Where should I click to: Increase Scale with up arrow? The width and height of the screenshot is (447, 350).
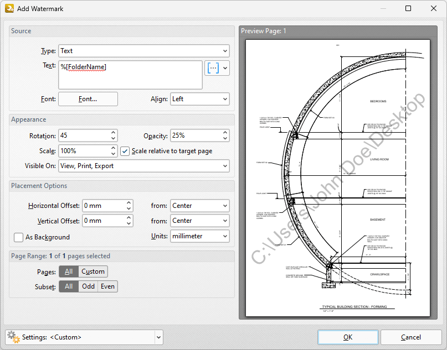coord(113,148)
